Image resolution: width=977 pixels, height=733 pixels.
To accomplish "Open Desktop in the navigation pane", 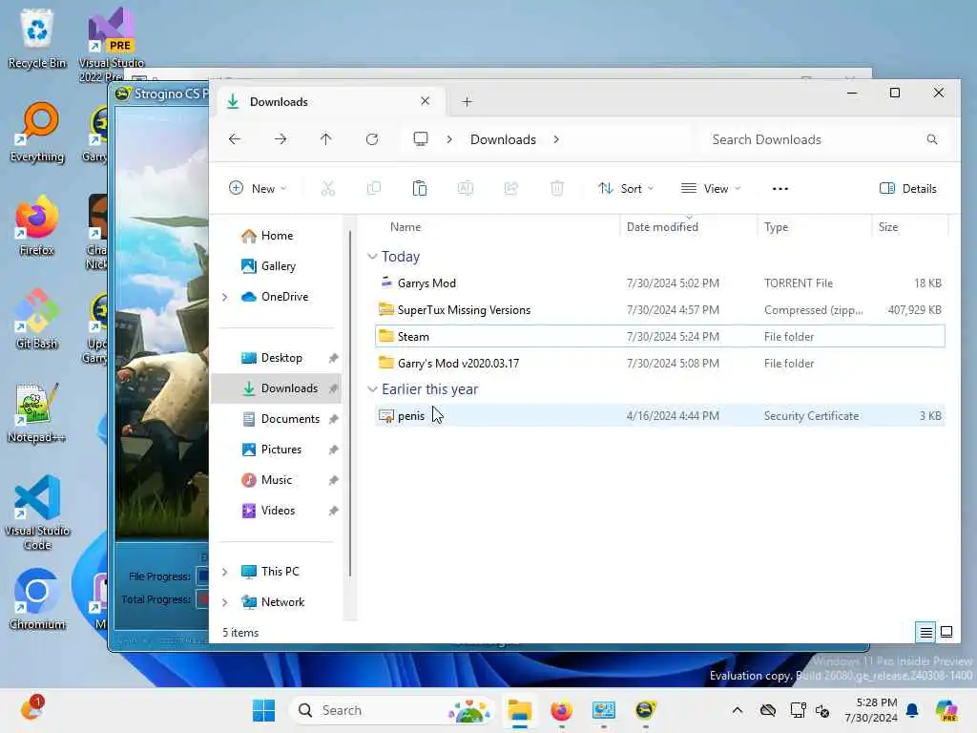I will (278, 358).
